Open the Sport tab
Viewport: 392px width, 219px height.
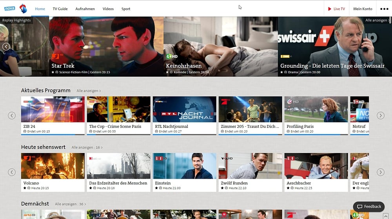click(x=126, y=9)
